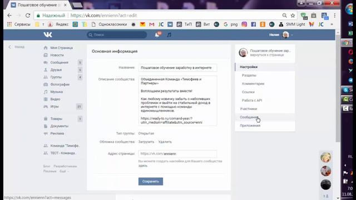The height and width of the screenshot is (200, 356).
Task: Open the ТиП bookmark
Action: coord(184,24)
